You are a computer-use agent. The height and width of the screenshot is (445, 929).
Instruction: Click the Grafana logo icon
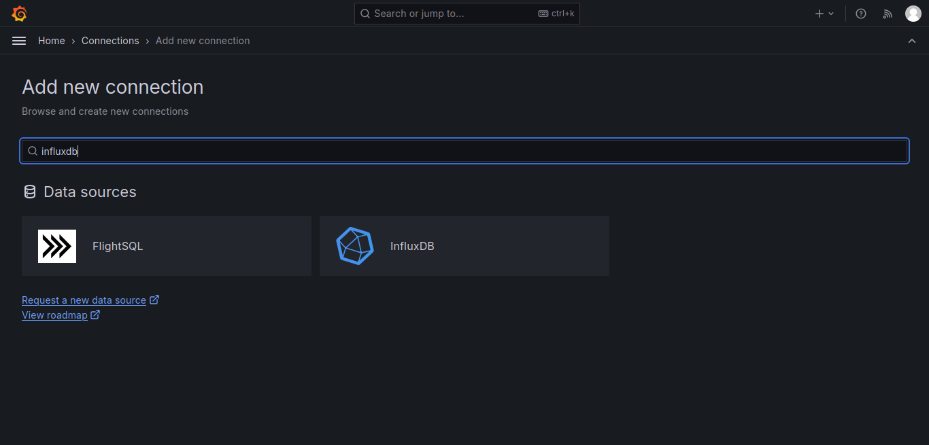pos(19,14)
